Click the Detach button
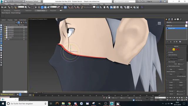Screen dimensions: 188x106 pos(181,85)
